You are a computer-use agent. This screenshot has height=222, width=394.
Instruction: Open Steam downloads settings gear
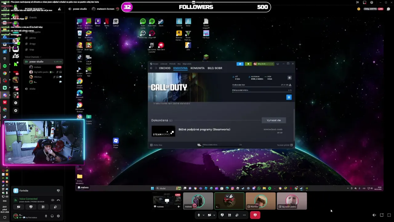[289, 78]
